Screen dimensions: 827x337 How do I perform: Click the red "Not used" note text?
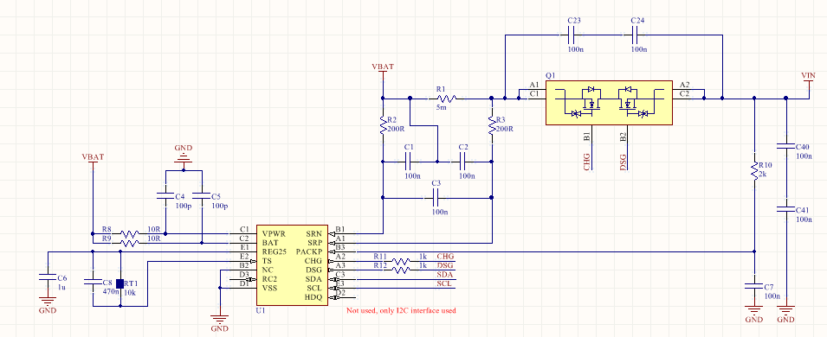(x=401, y=311)
